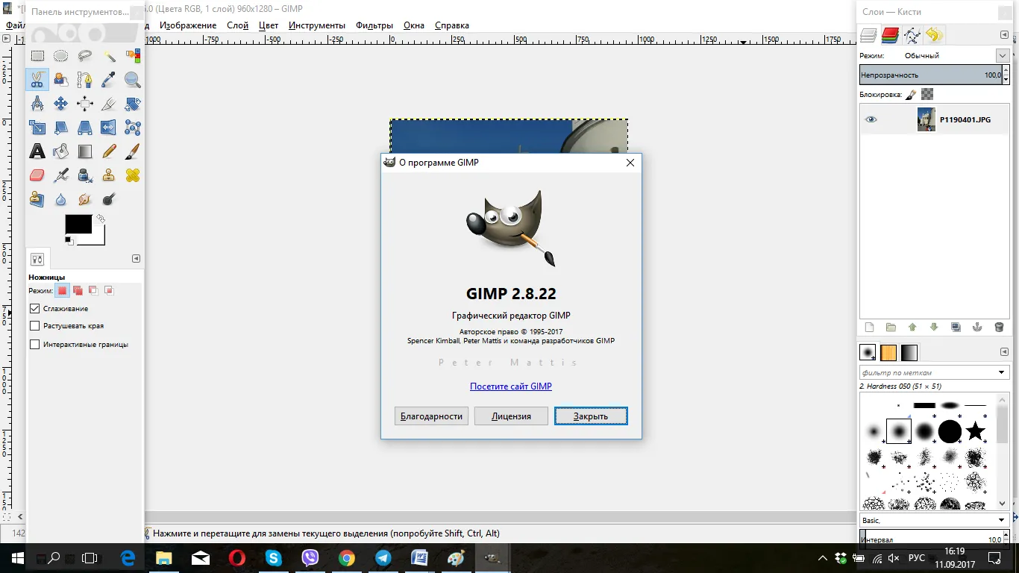Viewport: 1019px width, 573px height.
Task: Select the Heal tool
Action: click(133, 175)
